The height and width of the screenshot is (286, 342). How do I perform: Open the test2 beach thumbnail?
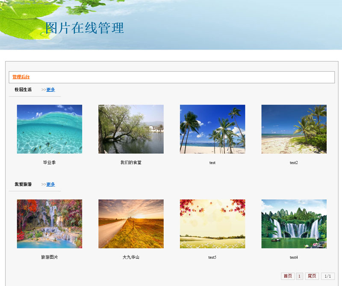pos(294,129)
